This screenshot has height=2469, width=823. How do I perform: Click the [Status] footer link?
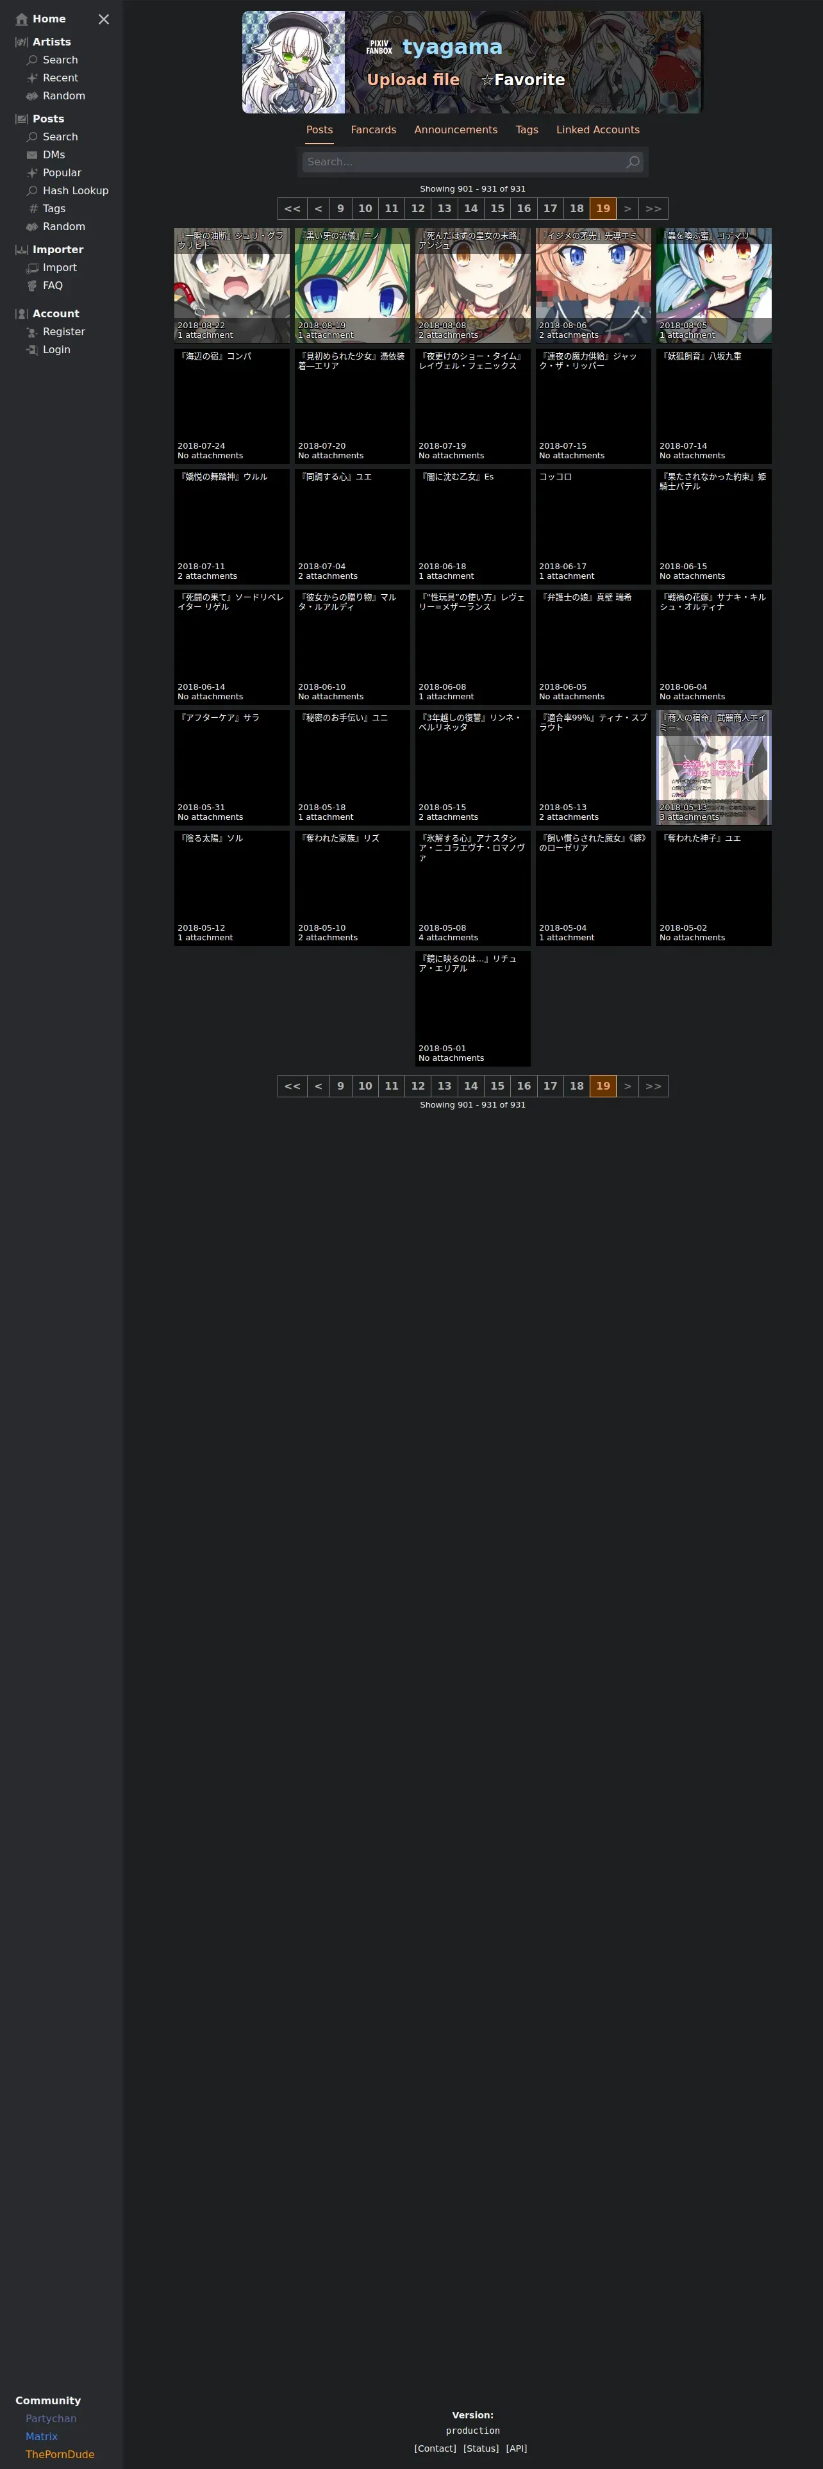click(481, 2449)
